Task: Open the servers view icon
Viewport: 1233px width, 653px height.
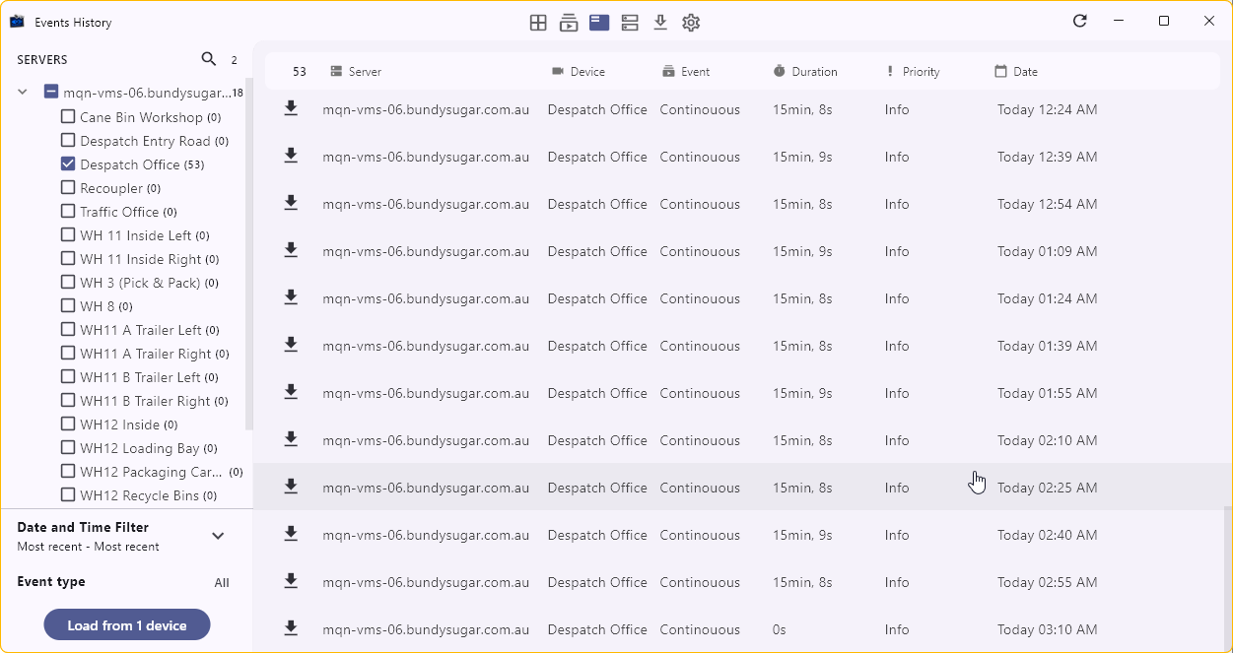Action: (630, 23)
